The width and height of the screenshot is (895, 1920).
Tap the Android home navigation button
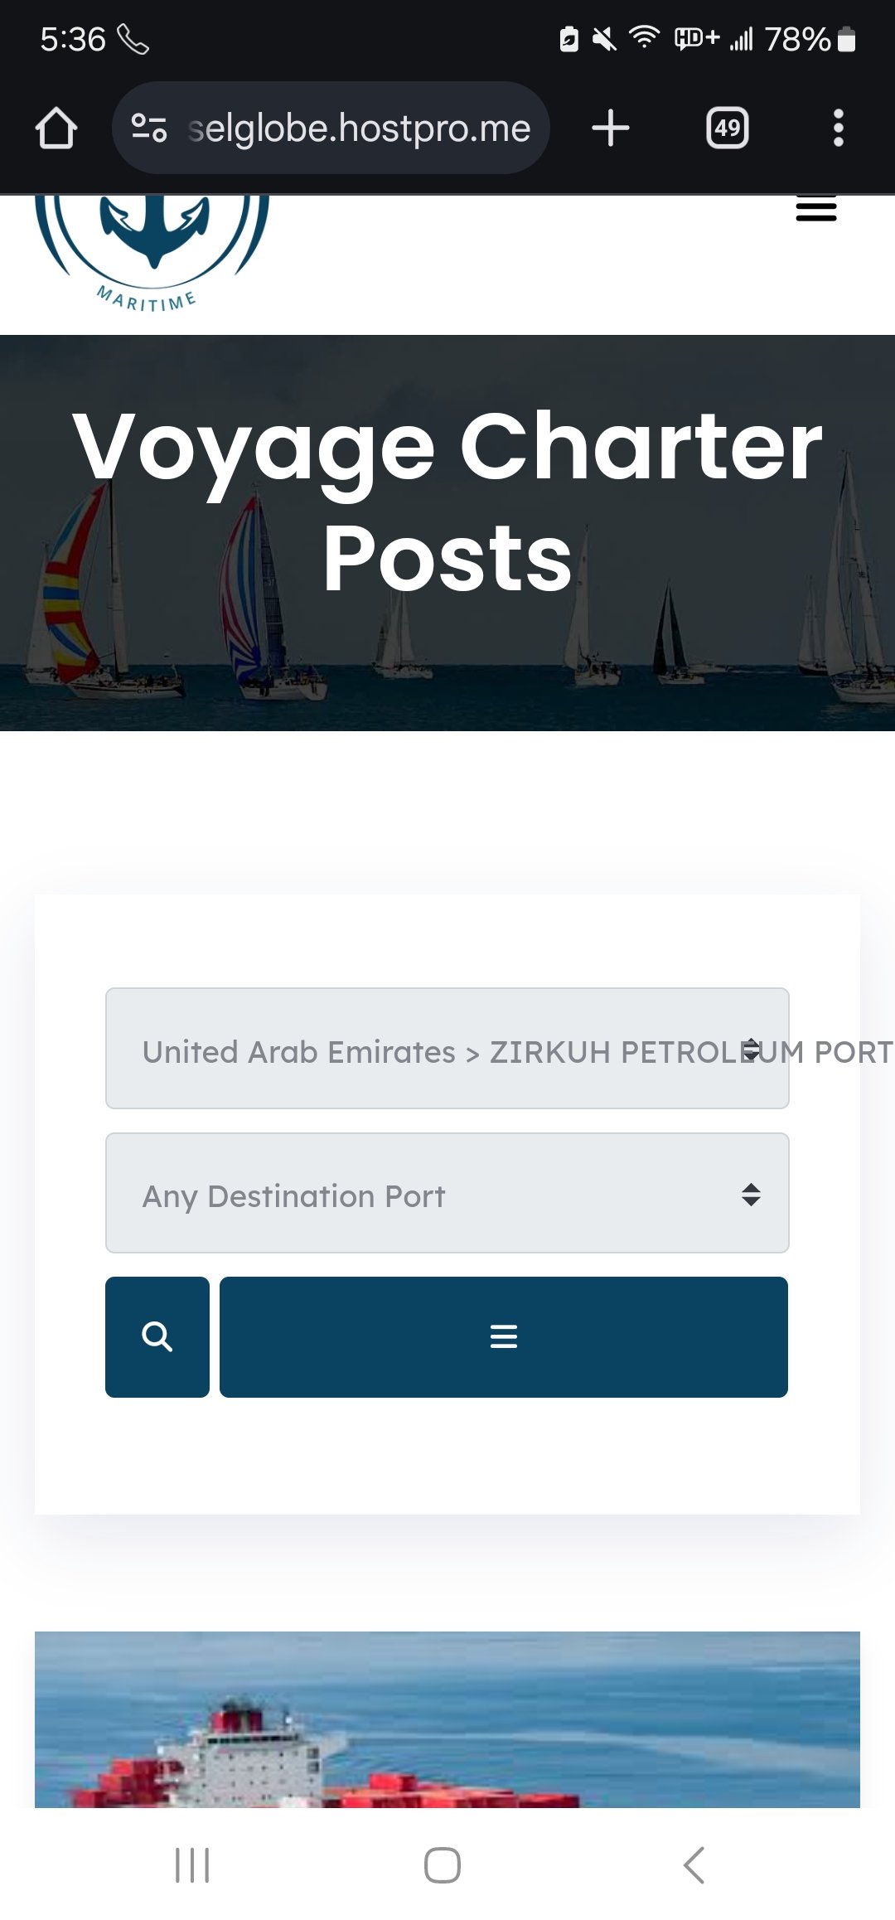443,1865
